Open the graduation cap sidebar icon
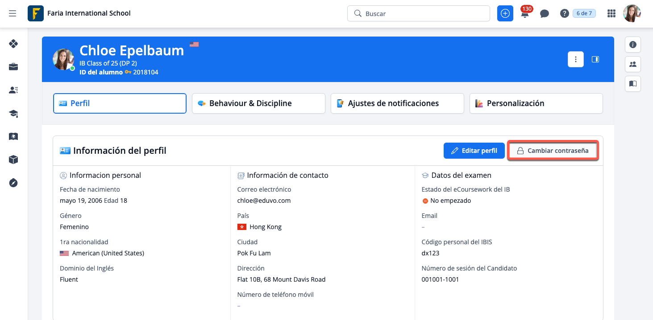653x320 pixels. pyautogui.click(x=13, y=114)
